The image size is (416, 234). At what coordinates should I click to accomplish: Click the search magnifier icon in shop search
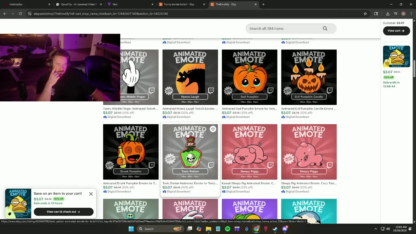(325, 29)
